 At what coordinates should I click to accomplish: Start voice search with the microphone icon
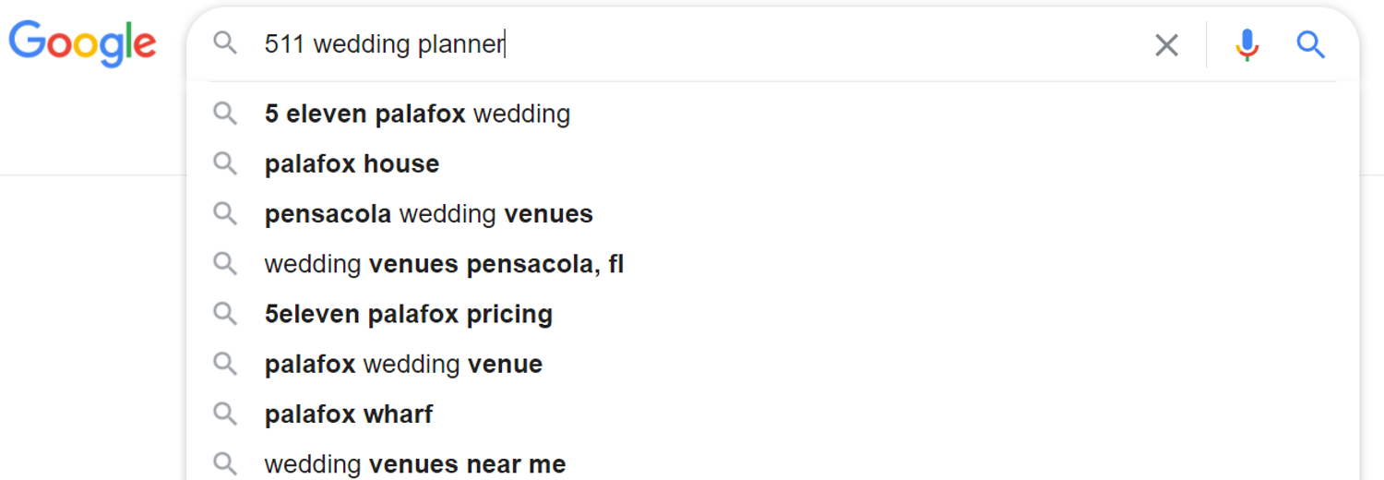(x=1247, y=44)
